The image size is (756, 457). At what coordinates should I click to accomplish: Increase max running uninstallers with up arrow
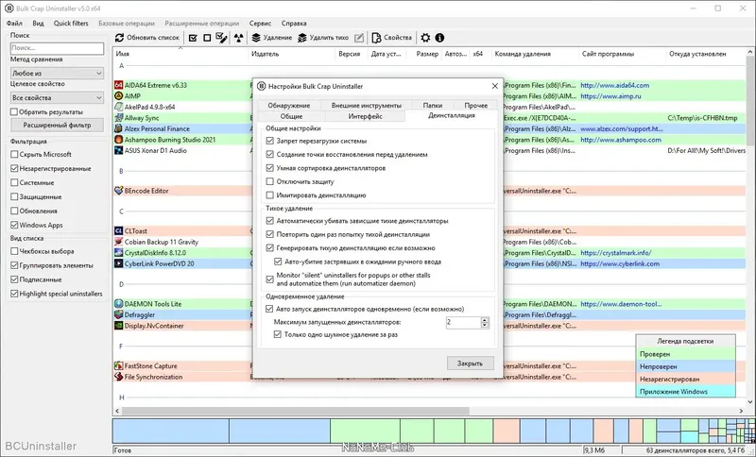[485, 320]
